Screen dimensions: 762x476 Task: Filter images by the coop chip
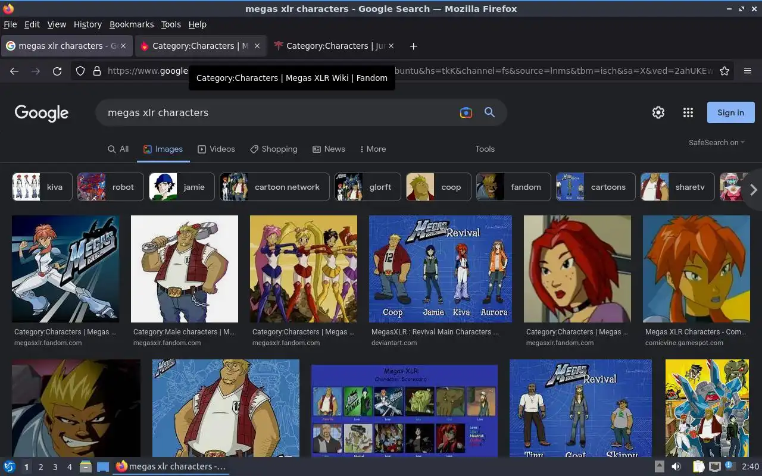click(x=439, y=187)
